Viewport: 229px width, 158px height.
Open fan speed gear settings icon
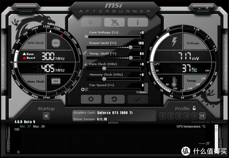83,89
